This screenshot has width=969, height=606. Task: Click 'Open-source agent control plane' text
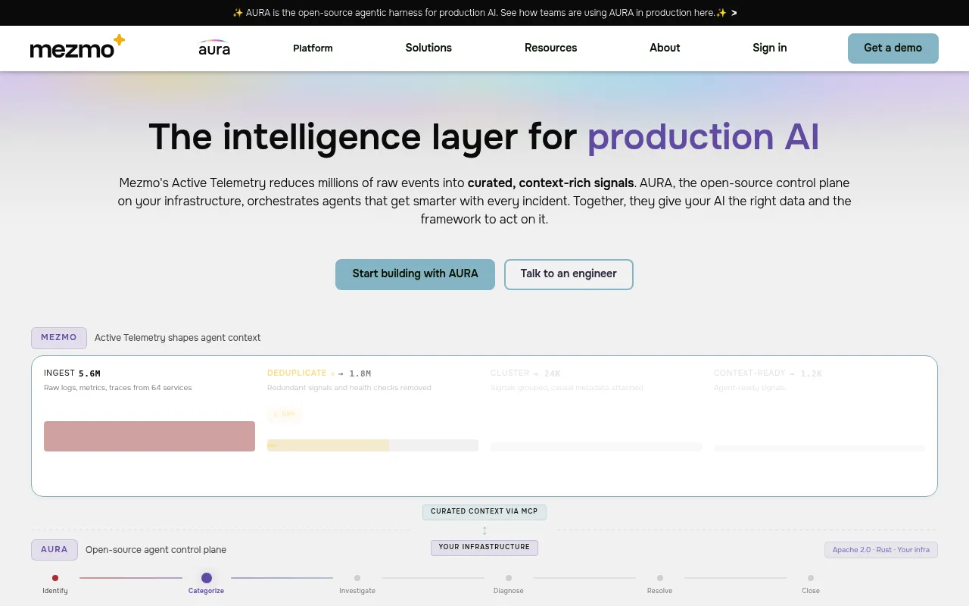156,550
